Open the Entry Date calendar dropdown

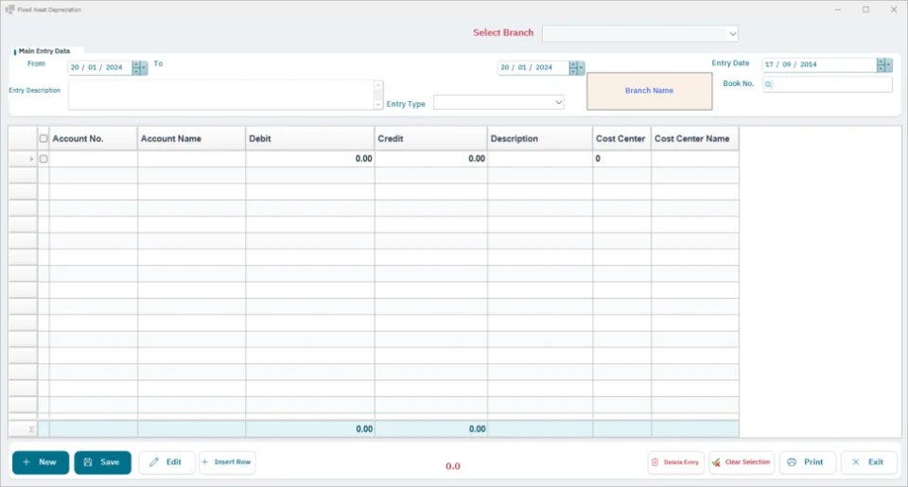coord(888,65)
